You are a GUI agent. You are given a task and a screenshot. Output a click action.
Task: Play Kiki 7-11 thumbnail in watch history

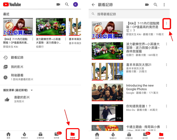(x=107, y=30)
